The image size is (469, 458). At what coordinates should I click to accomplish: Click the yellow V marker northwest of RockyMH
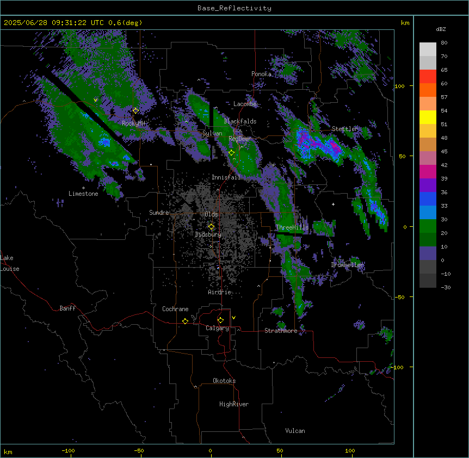(x=95, y=100)
